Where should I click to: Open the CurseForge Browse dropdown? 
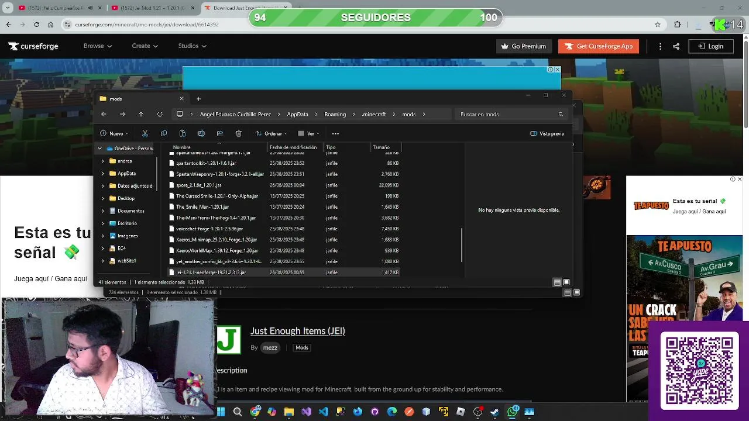[x=97, y=46]
